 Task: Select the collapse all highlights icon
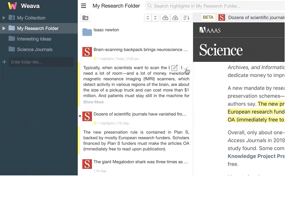click(155, 18)
